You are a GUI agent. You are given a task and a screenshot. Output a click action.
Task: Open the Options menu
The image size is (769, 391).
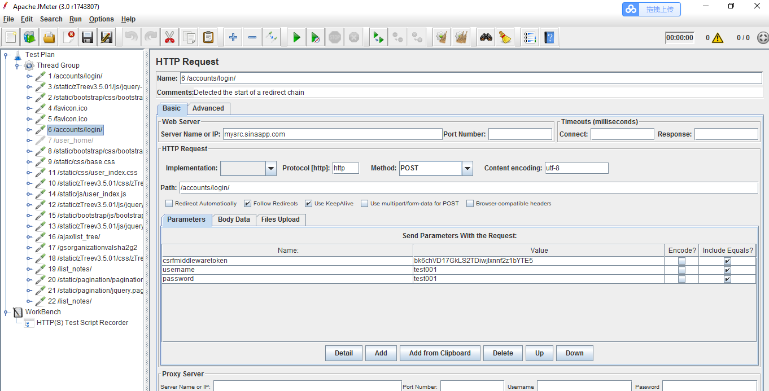(x=102, y=19)
